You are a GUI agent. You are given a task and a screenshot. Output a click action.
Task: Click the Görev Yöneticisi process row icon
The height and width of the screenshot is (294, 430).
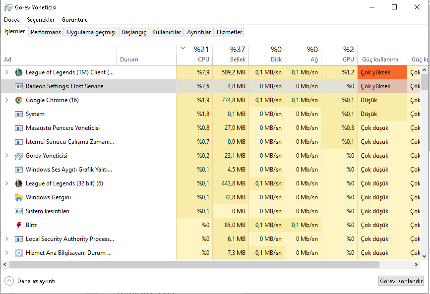pyautogui.click(x=19, y=156)
